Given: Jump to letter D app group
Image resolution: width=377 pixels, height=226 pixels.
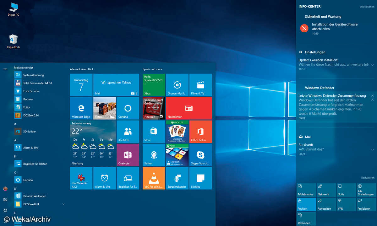Looking at the screenshot, I should click(15, 189).
